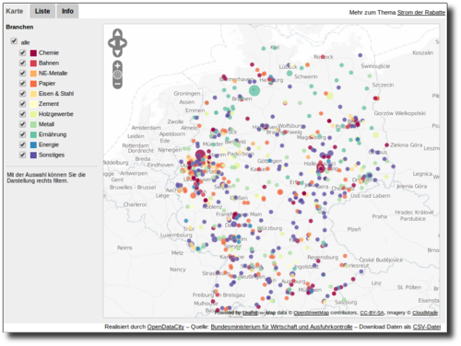Open the 'Strom der Rabatte' link
The height and width of the screenshot is (346, 461).
tap(421, 13)
